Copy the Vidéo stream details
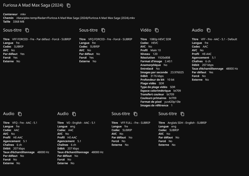The height and width of the screenshot is (176, 249). [157, 30]
